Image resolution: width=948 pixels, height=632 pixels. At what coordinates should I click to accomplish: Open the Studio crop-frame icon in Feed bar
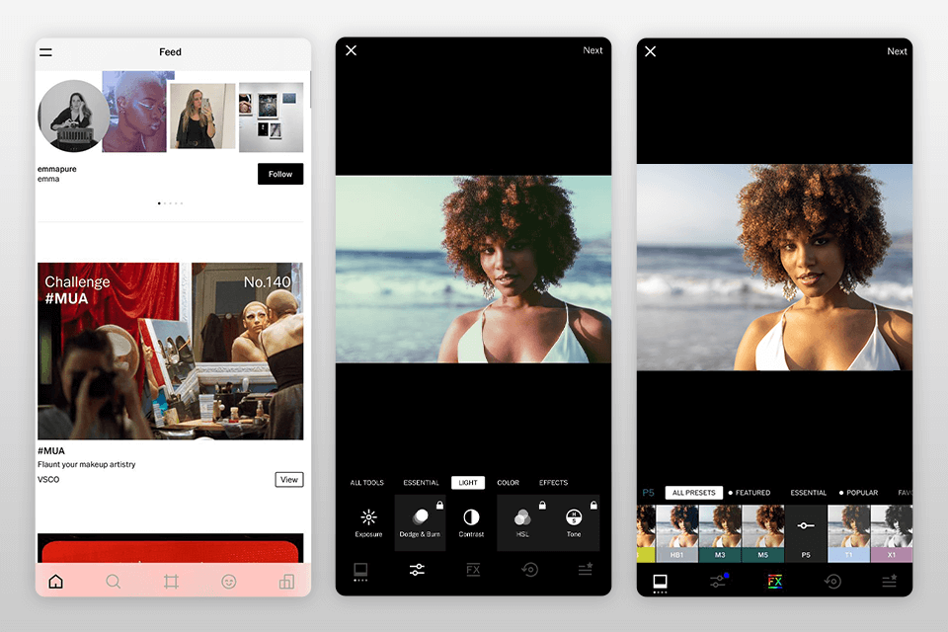(x=171, y=582)
